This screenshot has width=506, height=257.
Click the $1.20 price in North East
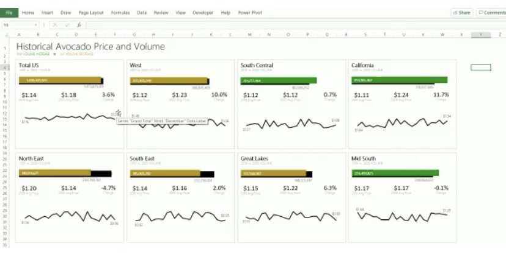[29, 188]
